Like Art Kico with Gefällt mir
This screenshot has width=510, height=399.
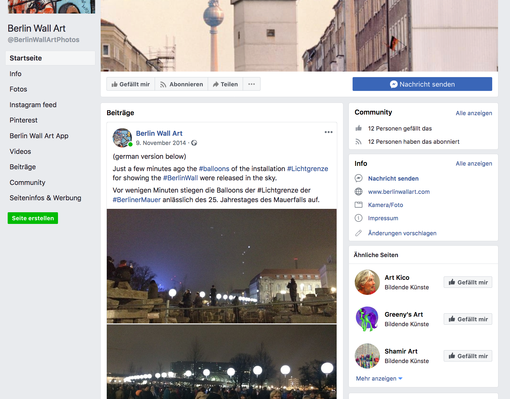[468, 282]
